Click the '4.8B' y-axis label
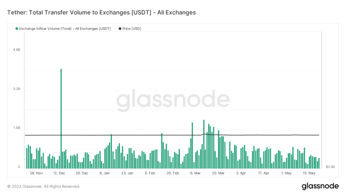346x195 pixels. coord(17,50)
